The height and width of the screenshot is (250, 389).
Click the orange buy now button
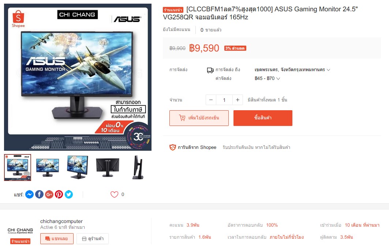coord(263,118)
